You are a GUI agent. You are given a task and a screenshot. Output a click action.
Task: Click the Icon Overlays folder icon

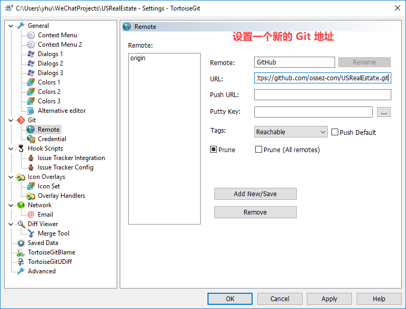click(20, 177)
